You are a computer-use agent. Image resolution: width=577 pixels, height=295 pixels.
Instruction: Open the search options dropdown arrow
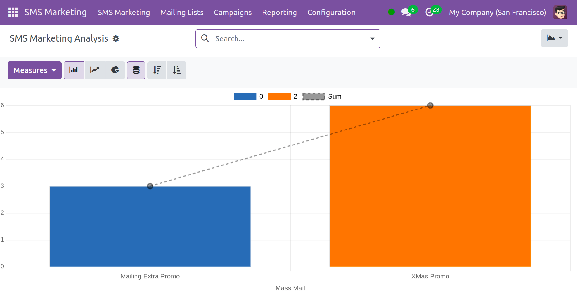point(372,38)
